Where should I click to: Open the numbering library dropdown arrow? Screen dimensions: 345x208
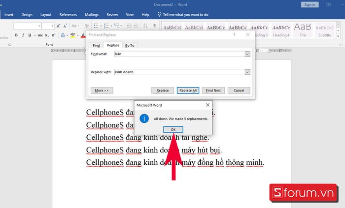pyautogui.click(x=111, y=26)
